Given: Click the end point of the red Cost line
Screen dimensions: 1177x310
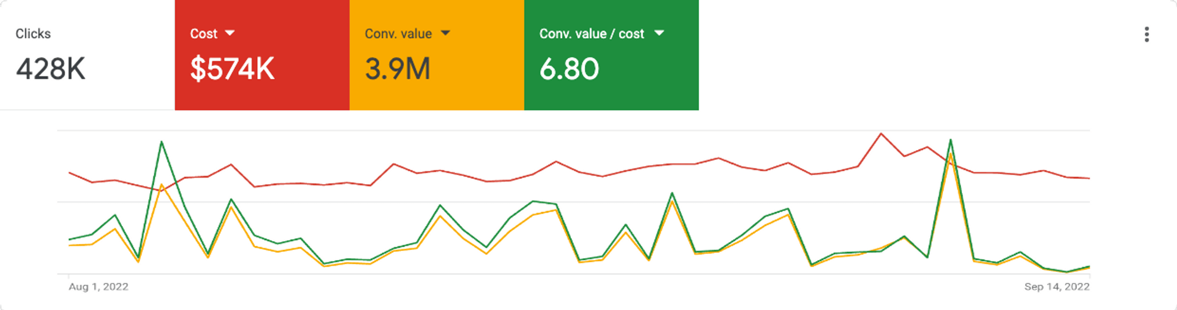Looking at the screenshot, I should tap(1089, 178).
